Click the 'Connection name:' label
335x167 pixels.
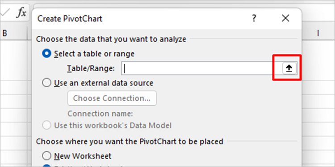[100, 114]
